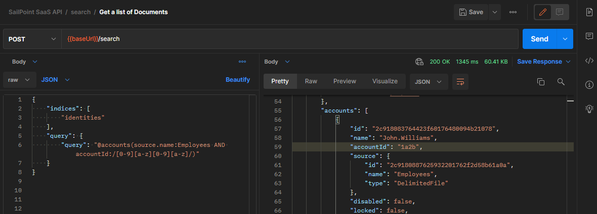Toggle the line wrap button
The height and width of the screenshot is (214, 597).
(x=460, y=82)
